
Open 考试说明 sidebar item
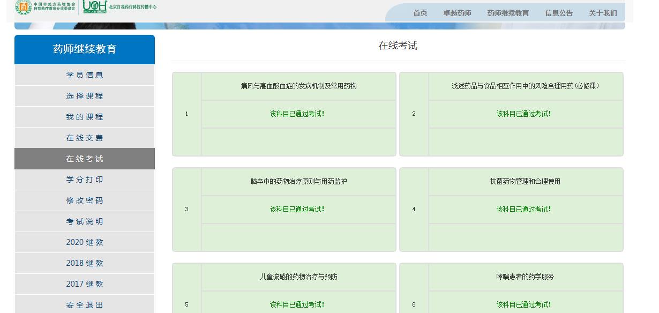pyautogui.click(x=85, y=221)
